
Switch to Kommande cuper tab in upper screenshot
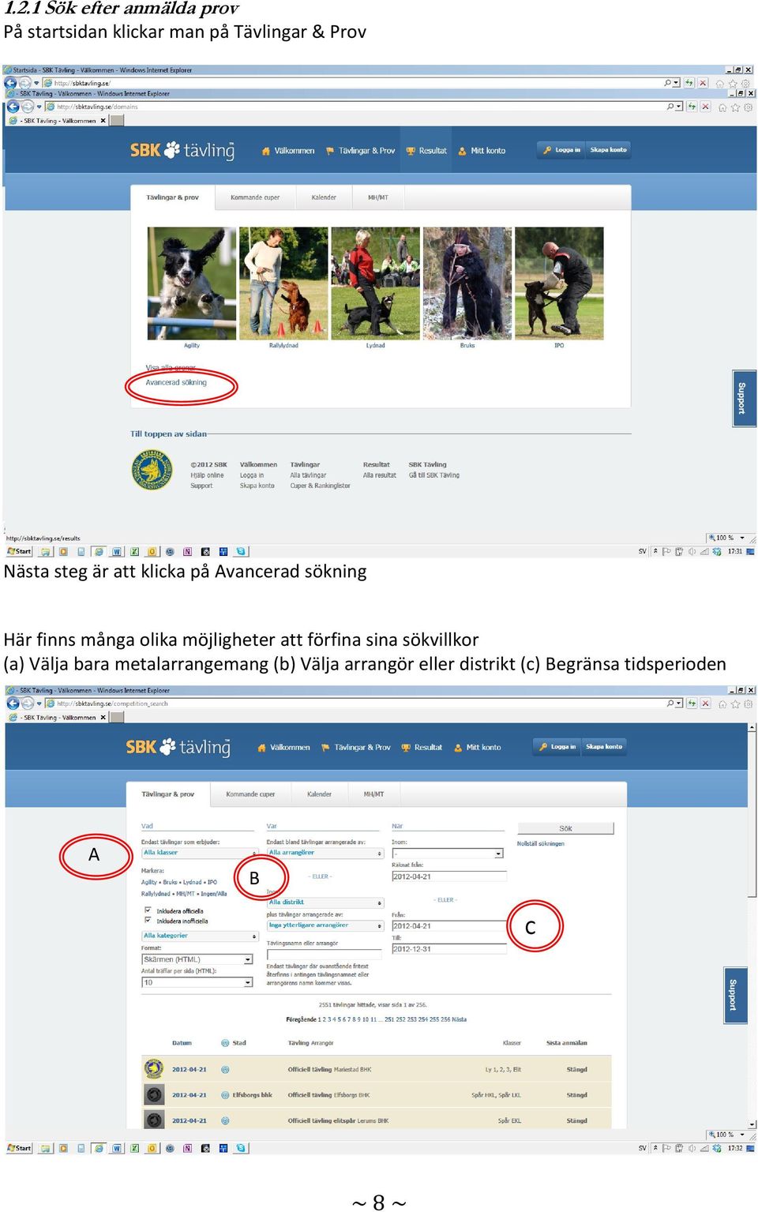click(255, 197)
